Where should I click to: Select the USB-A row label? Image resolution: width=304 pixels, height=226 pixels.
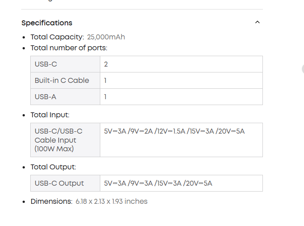tap(45, 96)
